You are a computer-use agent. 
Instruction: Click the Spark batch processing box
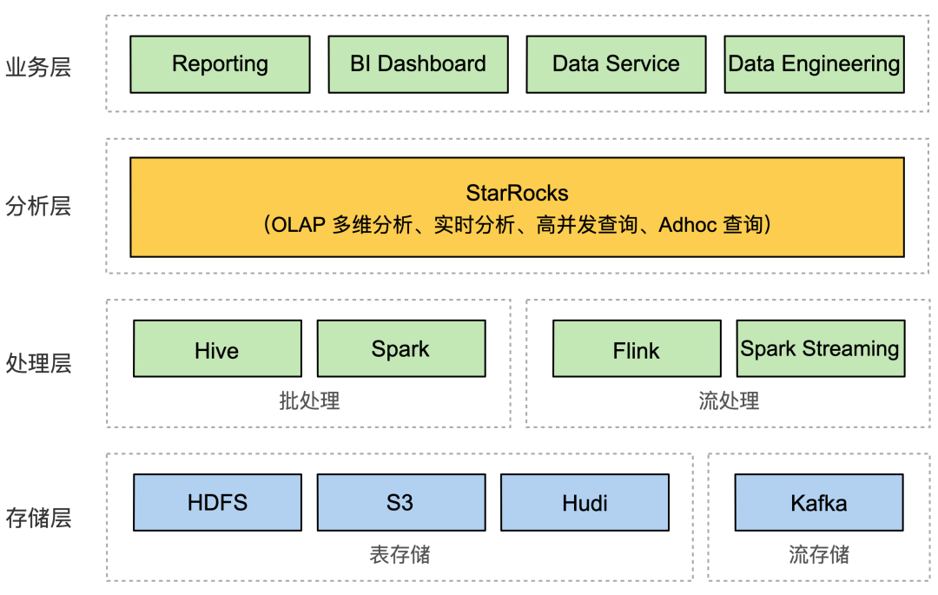click(401, 348)
